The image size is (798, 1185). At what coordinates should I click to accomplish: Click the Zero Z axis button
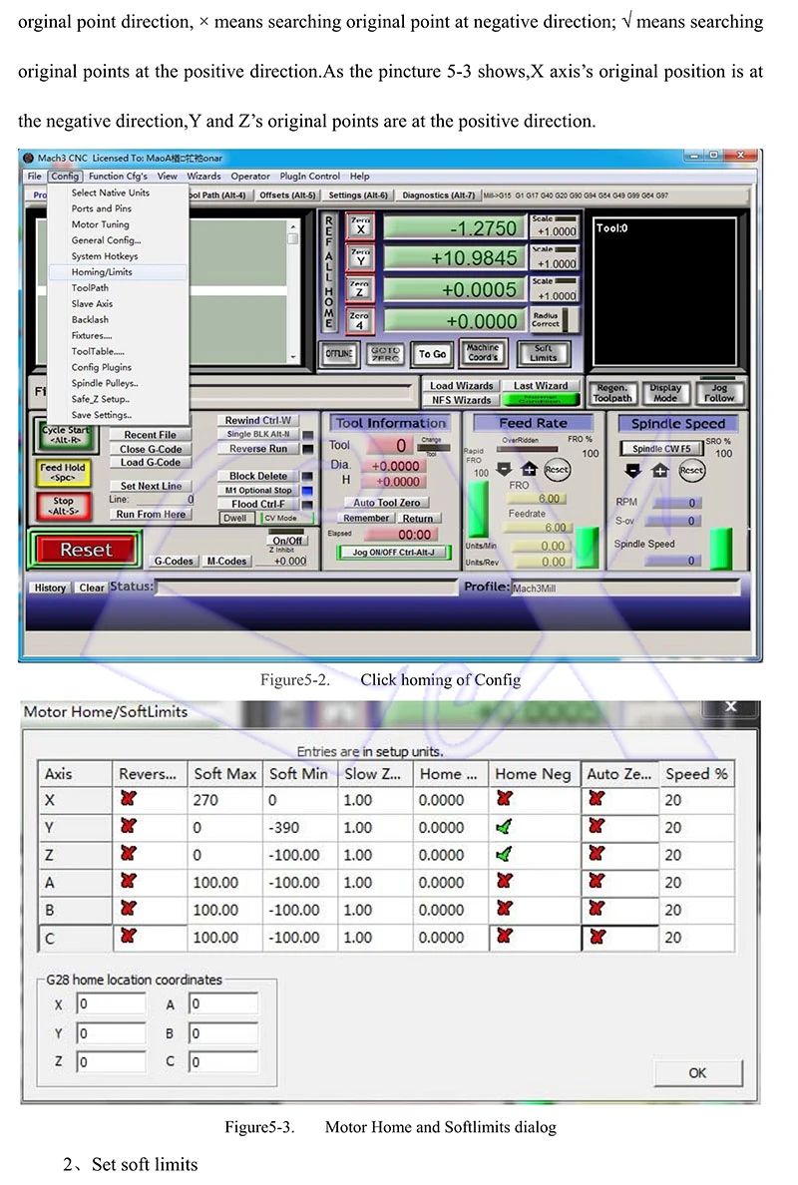(x=360, y=289)
